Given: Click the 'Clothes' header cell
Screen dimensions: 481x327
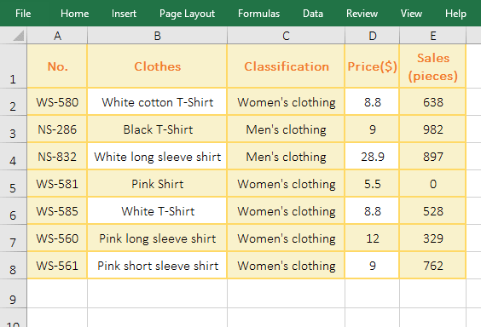Looking at the screenshot, I should coord(158,66).
